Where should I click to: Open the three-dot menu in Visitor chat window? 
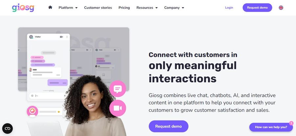(x=67, y=37)
